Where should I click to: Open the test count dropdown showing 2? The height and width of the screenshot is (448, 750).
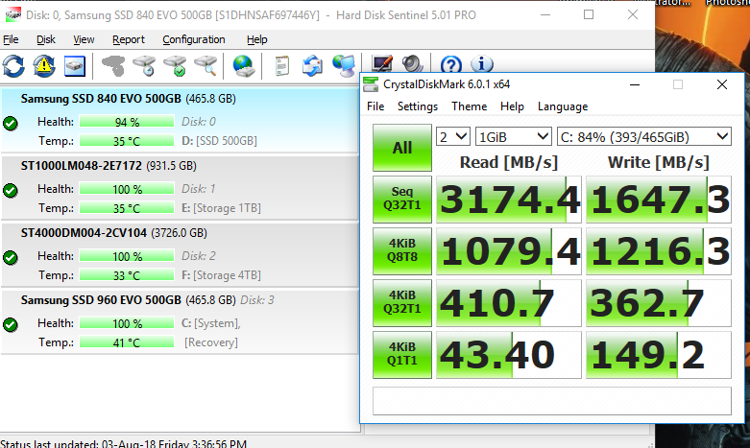(453, 137)
